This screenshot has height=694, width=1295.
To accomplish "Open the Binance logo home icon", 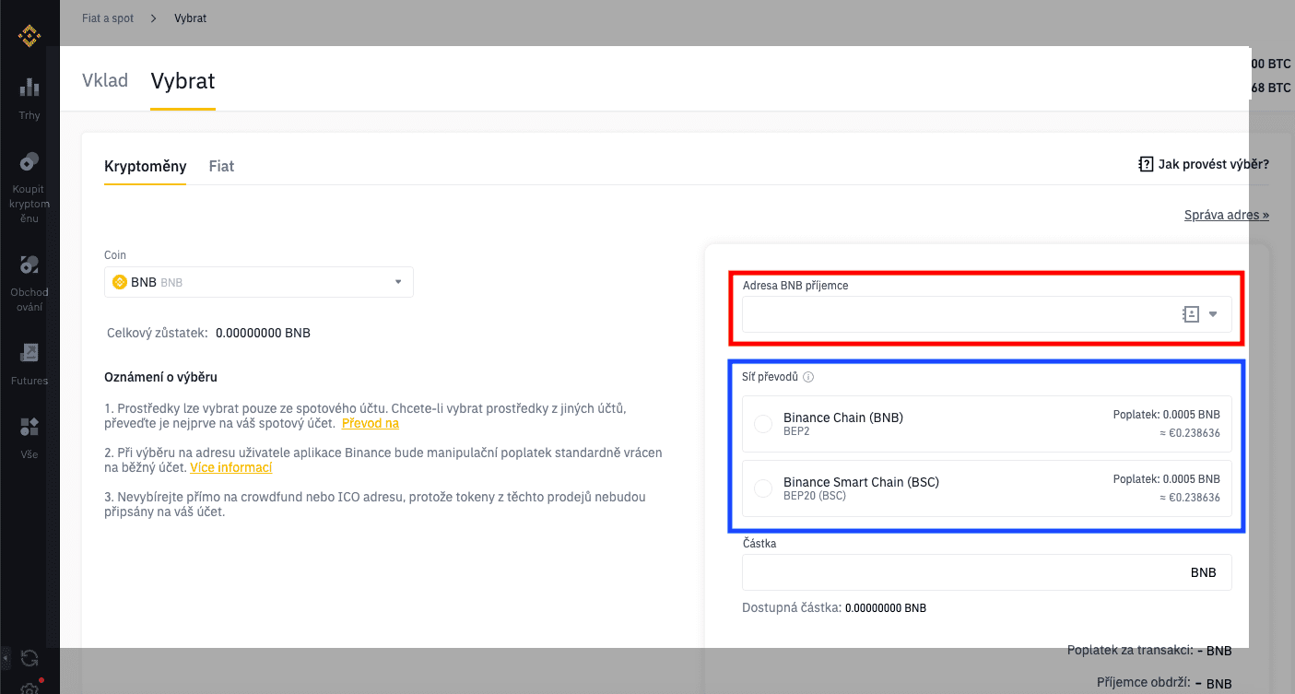I will tap(29, 37).
